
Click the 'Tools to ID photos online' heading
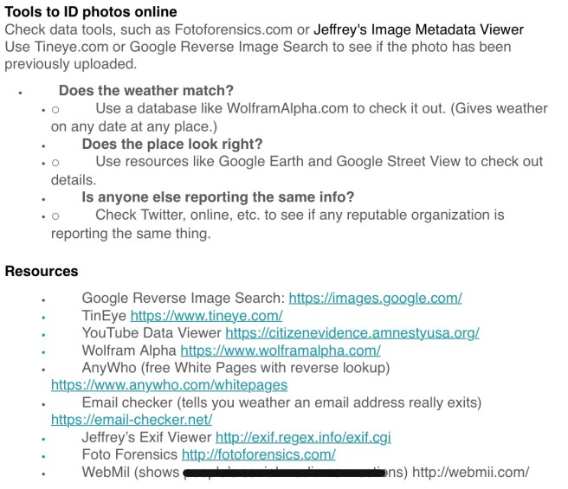click(91, 11)
